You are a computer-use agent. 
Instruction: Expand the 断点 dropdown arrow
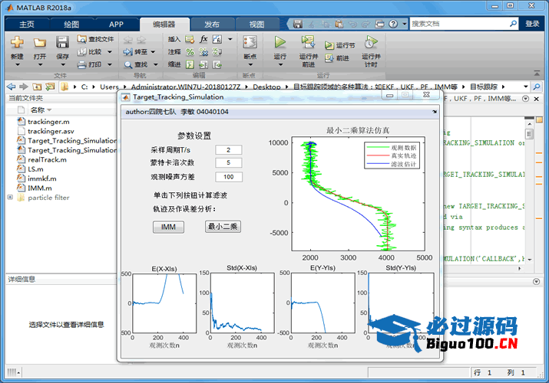[x=250, y=64]
